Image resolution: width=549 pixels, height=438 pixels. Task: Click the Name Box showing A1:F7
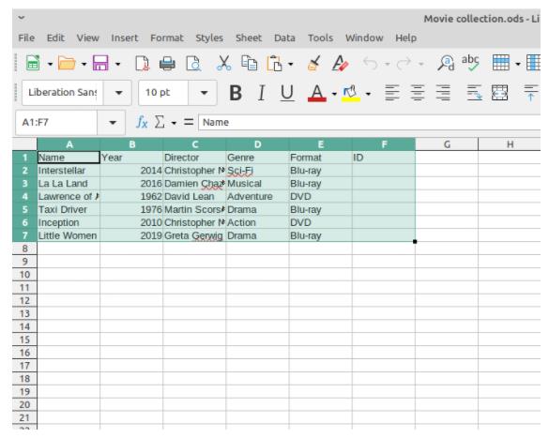(56, 123)
